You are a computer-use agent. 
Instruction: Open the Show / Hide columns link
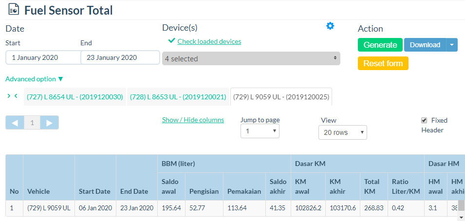pos(193,120)
